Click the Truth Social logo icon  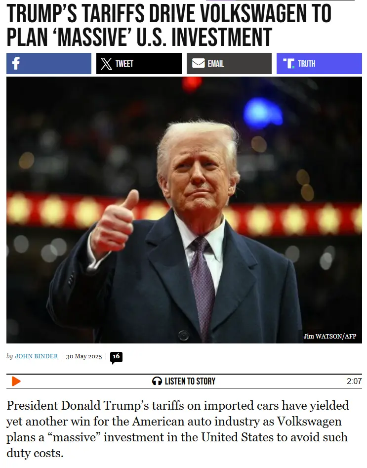tap(288, 63)
